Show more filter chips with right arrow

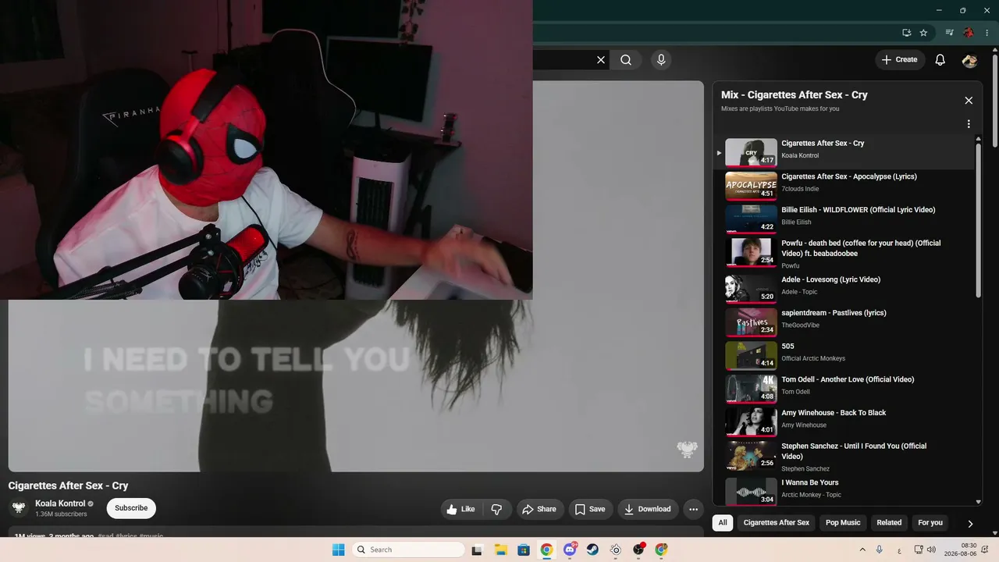pyautogui.click(x=970, y=524)
